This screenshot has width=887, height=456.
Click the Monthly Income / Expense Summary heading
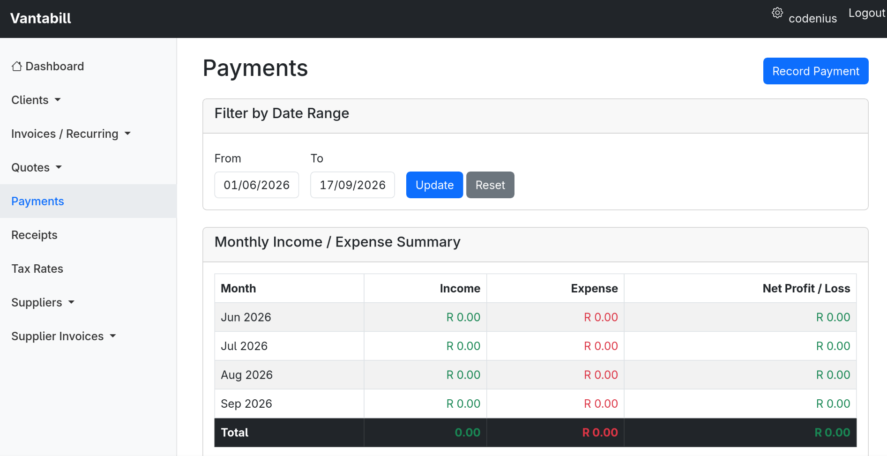[337, 242]
